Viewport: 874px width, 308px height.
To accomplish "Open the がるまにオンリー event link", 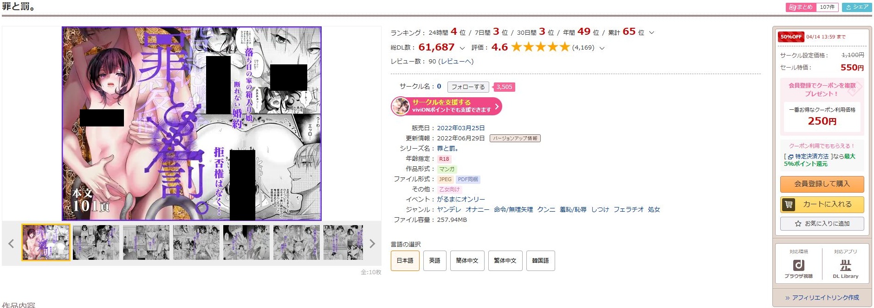I will click(460, 199).
